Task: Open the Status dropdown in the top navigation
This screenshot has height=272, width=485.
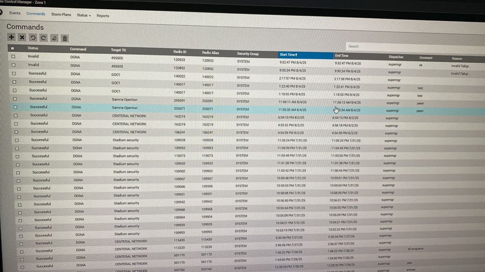Action: (x=83, y=15)
